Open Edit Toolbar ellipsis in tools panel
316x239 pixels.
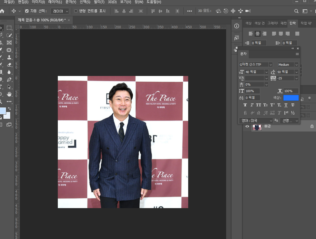(9, 101)
